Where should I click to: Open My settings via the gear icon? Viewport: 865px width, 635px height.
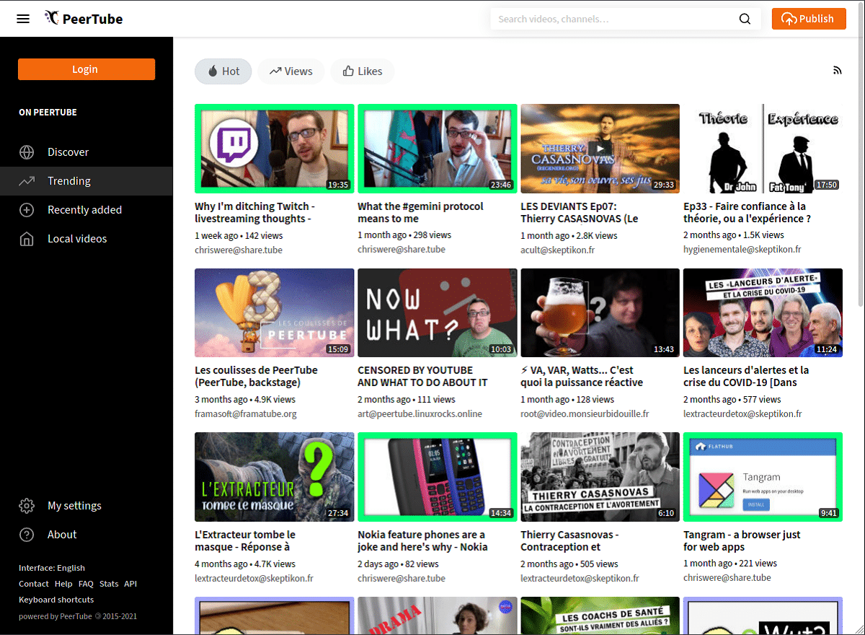coord(27,505)
